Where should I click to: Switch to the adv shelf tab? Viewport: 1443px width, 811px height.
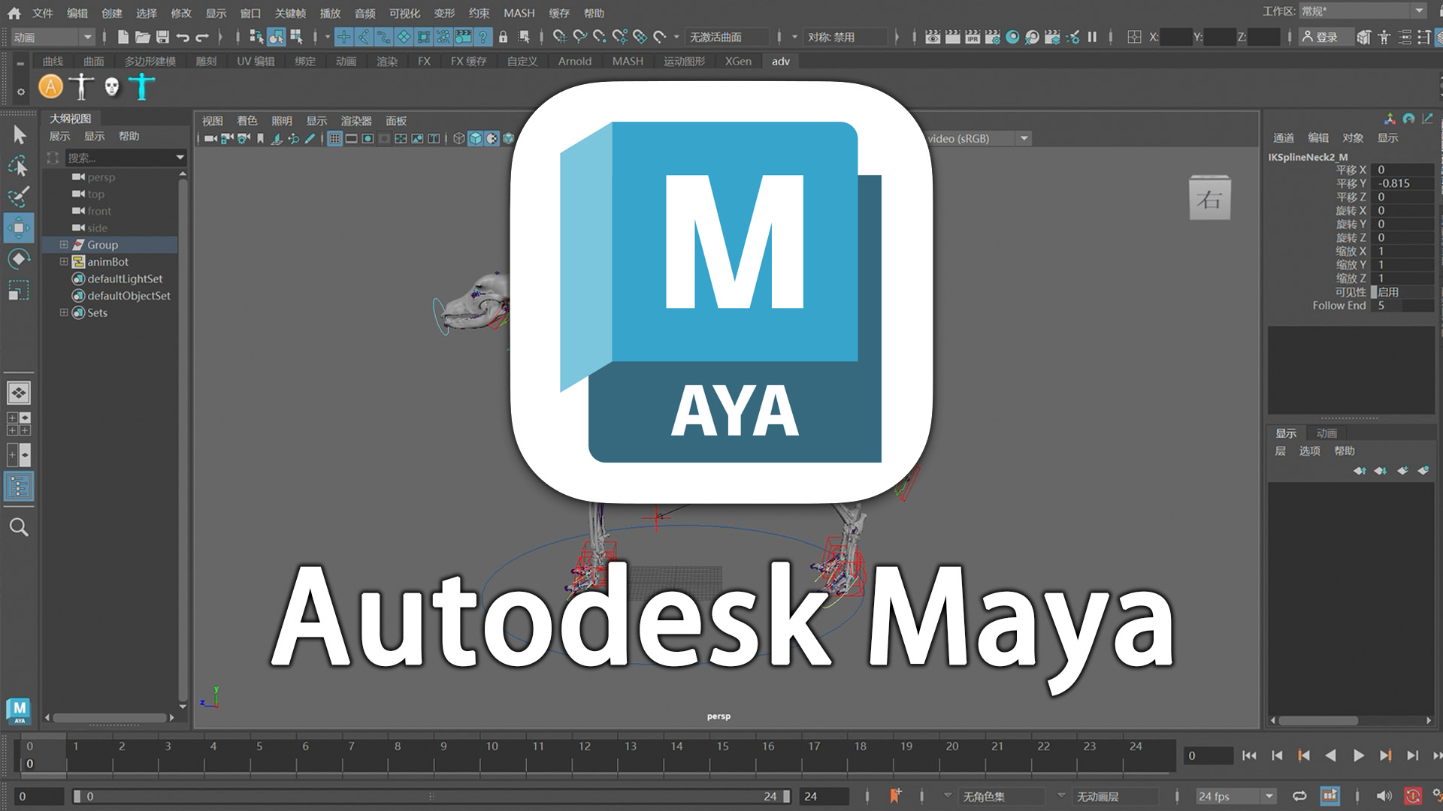(781, 61)
